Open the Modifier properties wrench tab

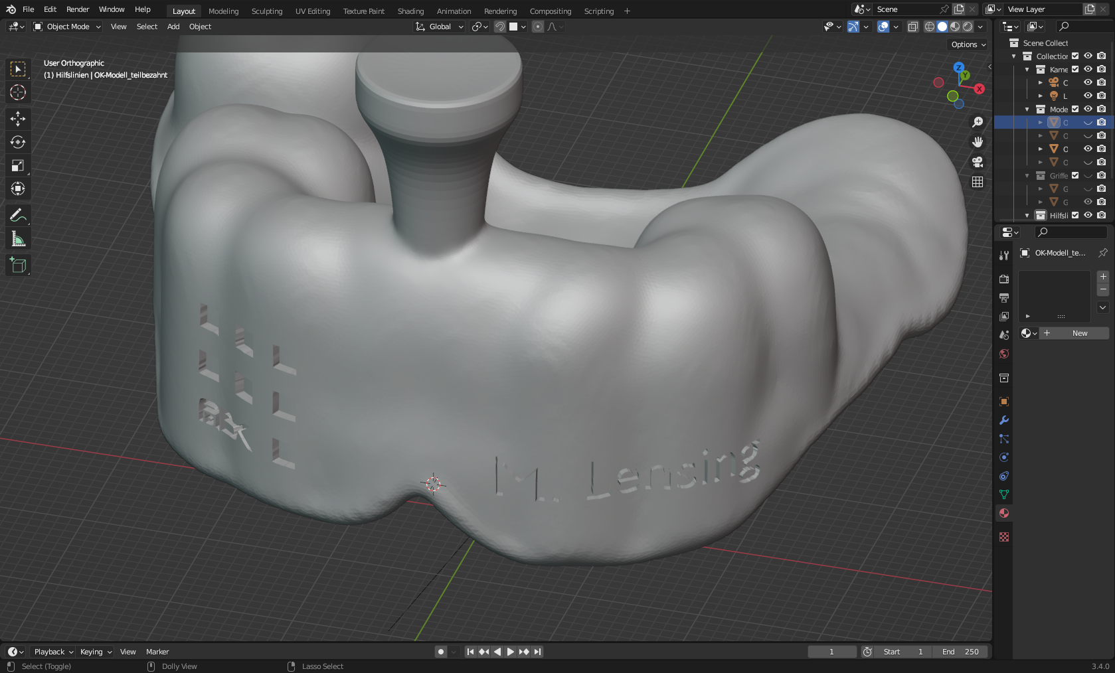click(1004, 420)
